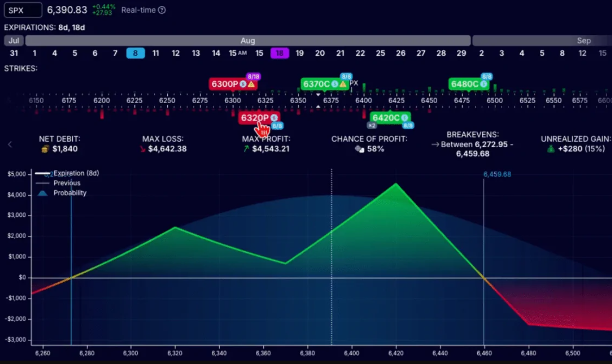Select the purple Aug 18 expiration date
The height and width of the screenshot is (364, 612).
280,53
